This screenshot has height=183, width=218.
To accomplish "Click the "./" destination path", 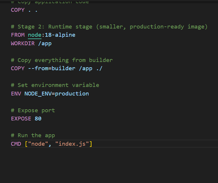I will (99, 68).
